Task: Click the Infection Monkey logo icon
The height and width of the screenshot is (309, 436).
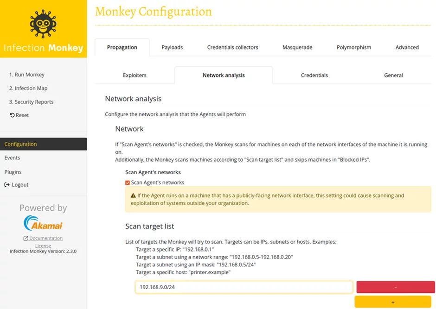Action: point(43,25)
